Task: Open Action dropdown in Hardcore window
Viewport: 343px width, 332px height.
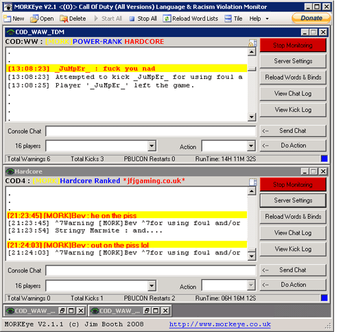Action: 251,285
